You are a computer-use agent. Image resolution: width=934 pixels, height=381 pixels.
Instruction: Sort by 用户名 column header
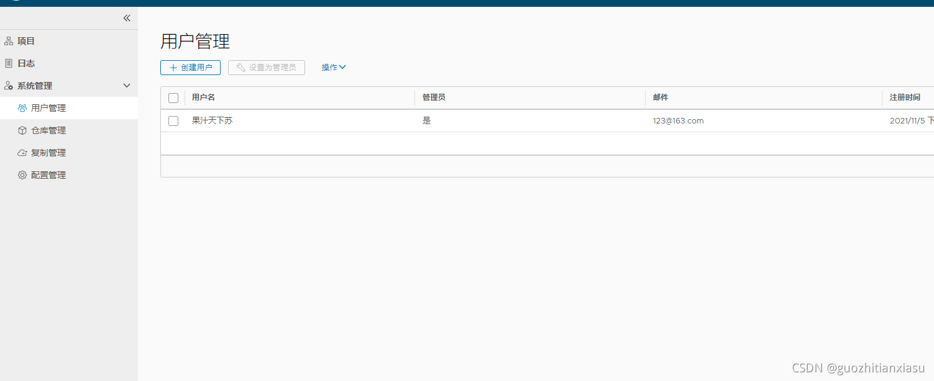(x=203, y=97)
